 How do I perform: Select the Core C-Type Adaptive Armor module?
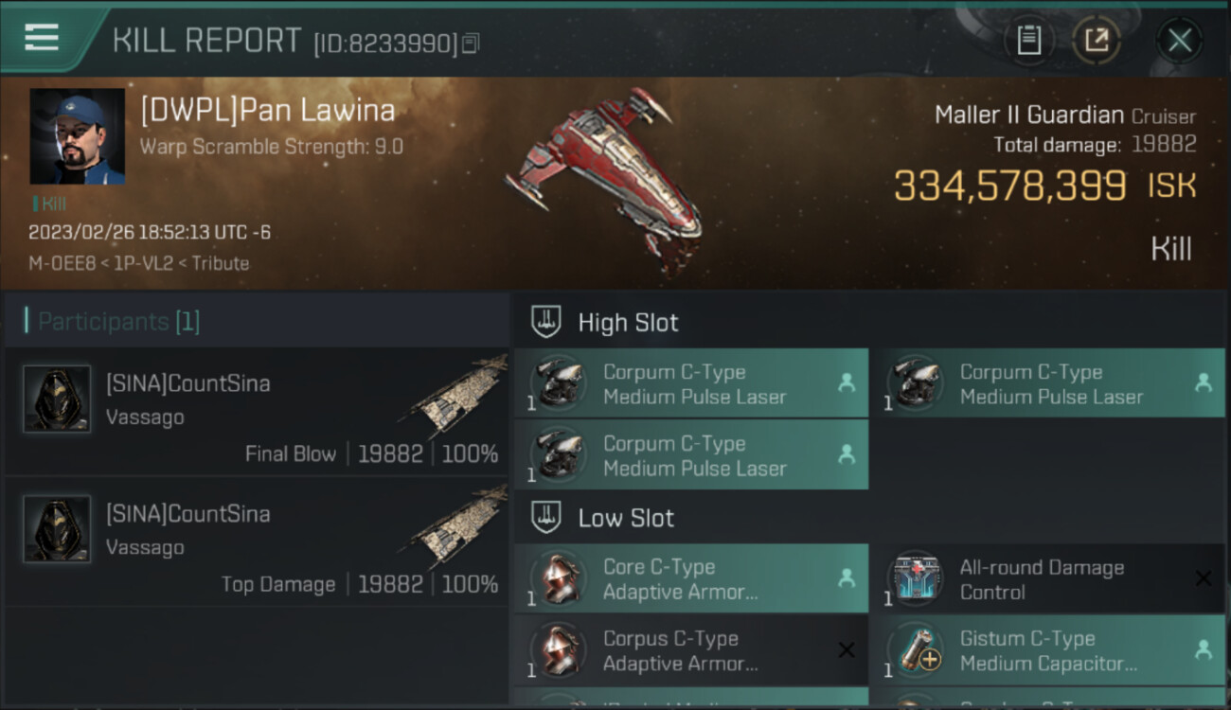(x=691, y=578)
